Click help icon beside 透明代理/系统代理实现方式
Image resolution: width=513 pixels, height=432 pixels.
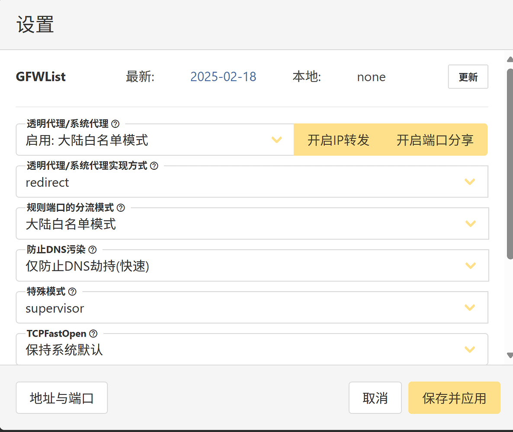(x=154, y=166)
